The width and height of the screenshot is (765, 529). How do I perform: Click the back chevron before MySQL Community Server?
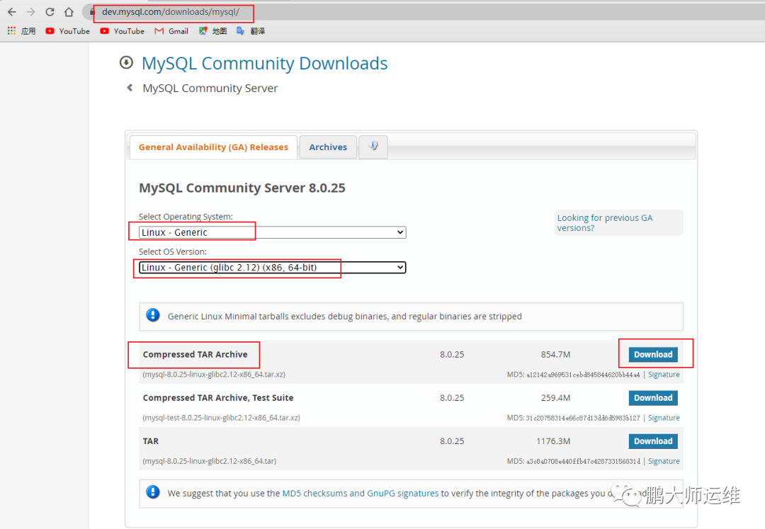130,88
